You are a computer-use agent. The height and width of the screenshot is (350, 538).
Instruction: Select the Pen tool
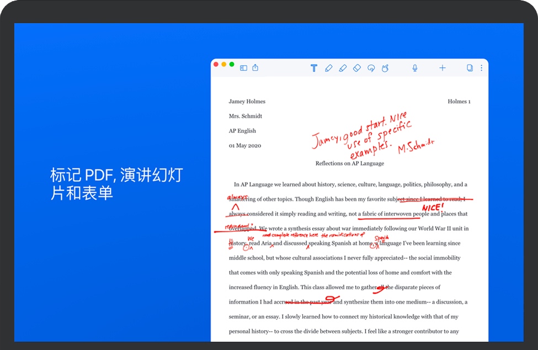(329, 68)
